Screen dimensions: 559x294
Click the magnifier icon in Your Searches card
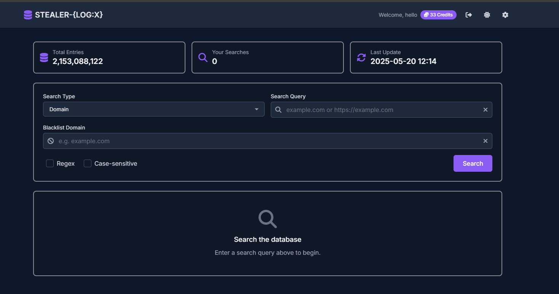pyautogui.click(x=203, y=58)
